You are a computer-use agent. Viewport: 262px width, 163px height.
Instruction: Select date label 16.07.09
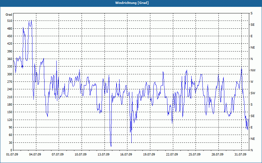coord(126,155)
